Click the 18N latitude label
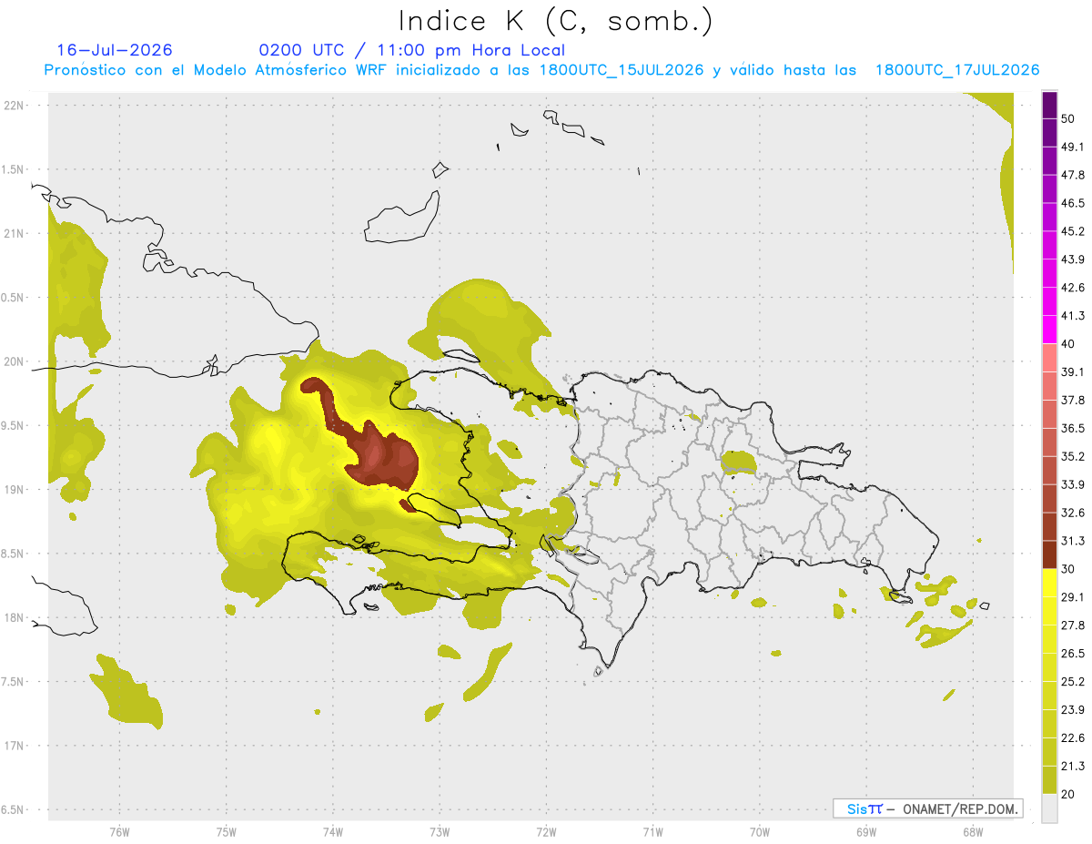Viewport: 1092px width, 844px height. tap(14, 617)
